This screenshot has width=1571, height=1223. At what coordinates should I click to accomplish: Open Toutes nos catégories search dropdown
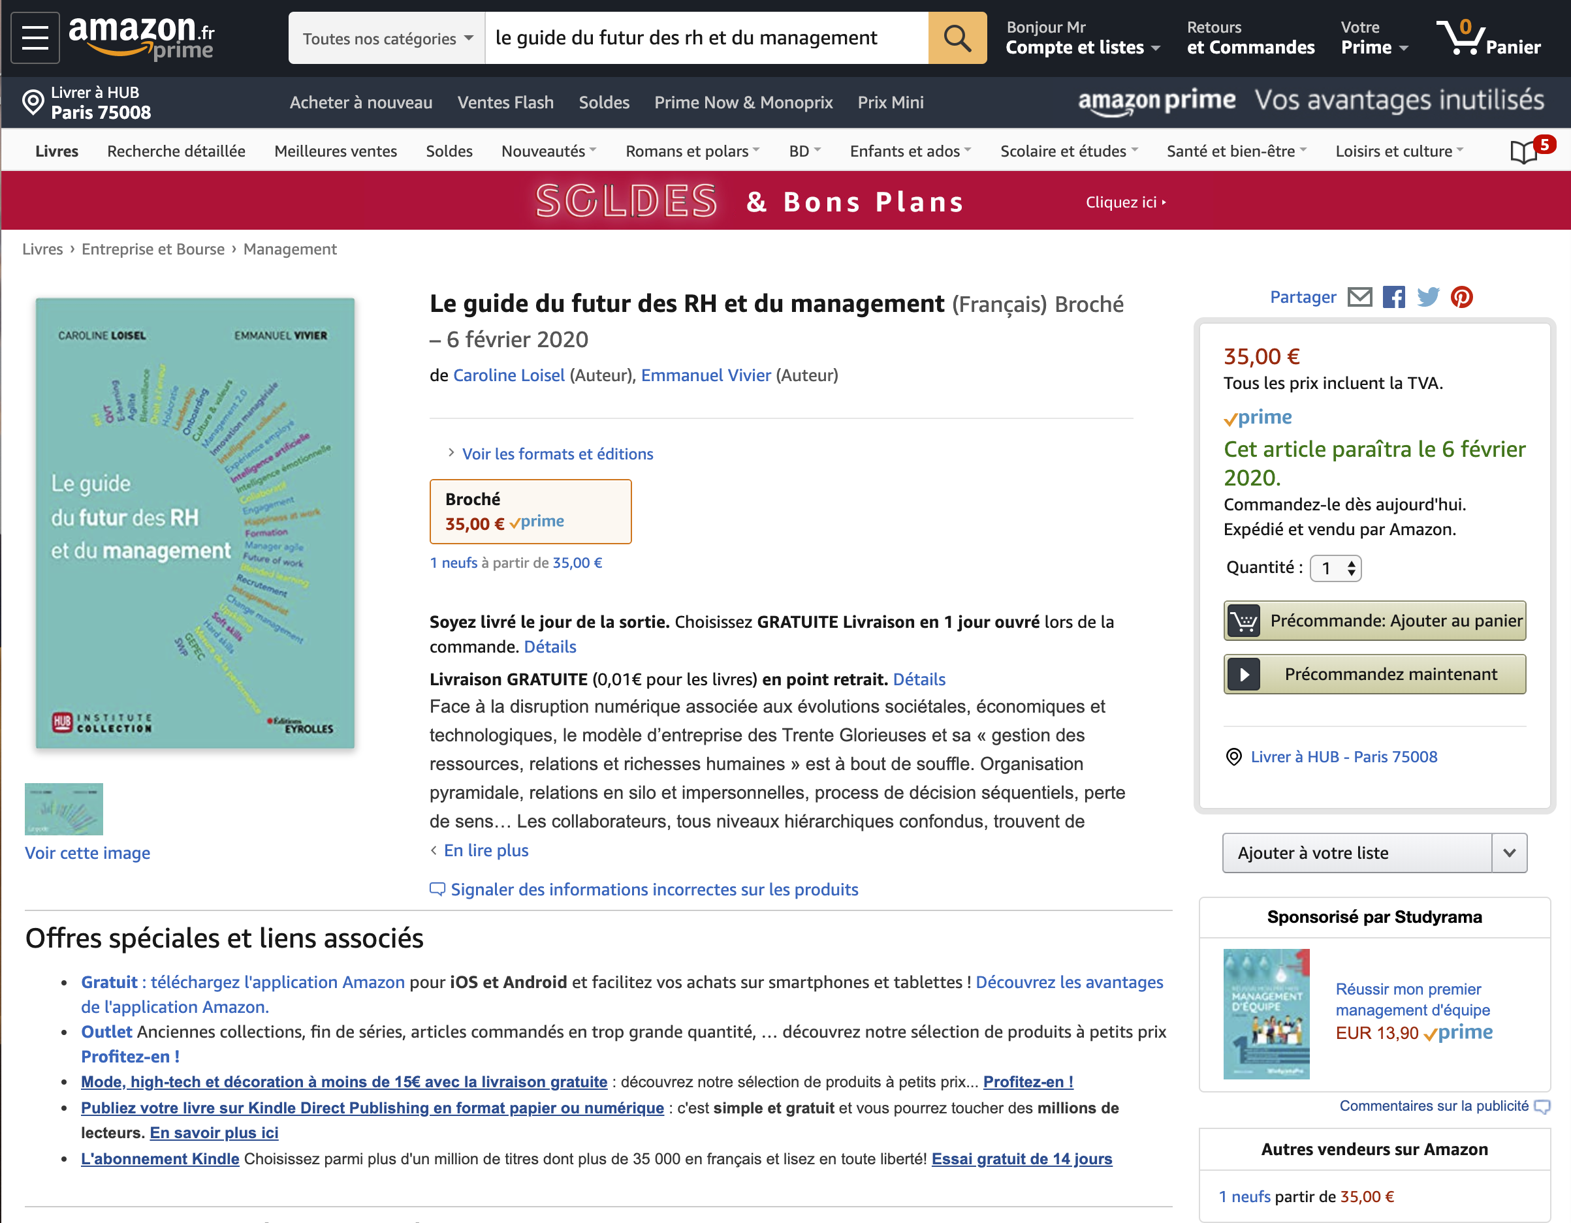coord(387,38)
